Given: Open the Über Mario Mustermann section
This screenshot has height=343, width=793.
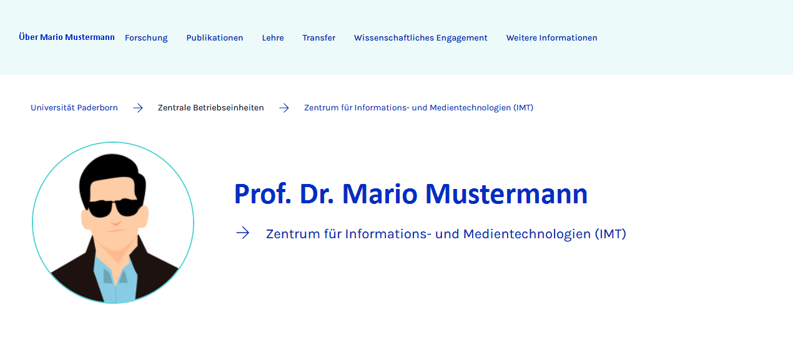Looking at the screenshot, I should (67, 37).
